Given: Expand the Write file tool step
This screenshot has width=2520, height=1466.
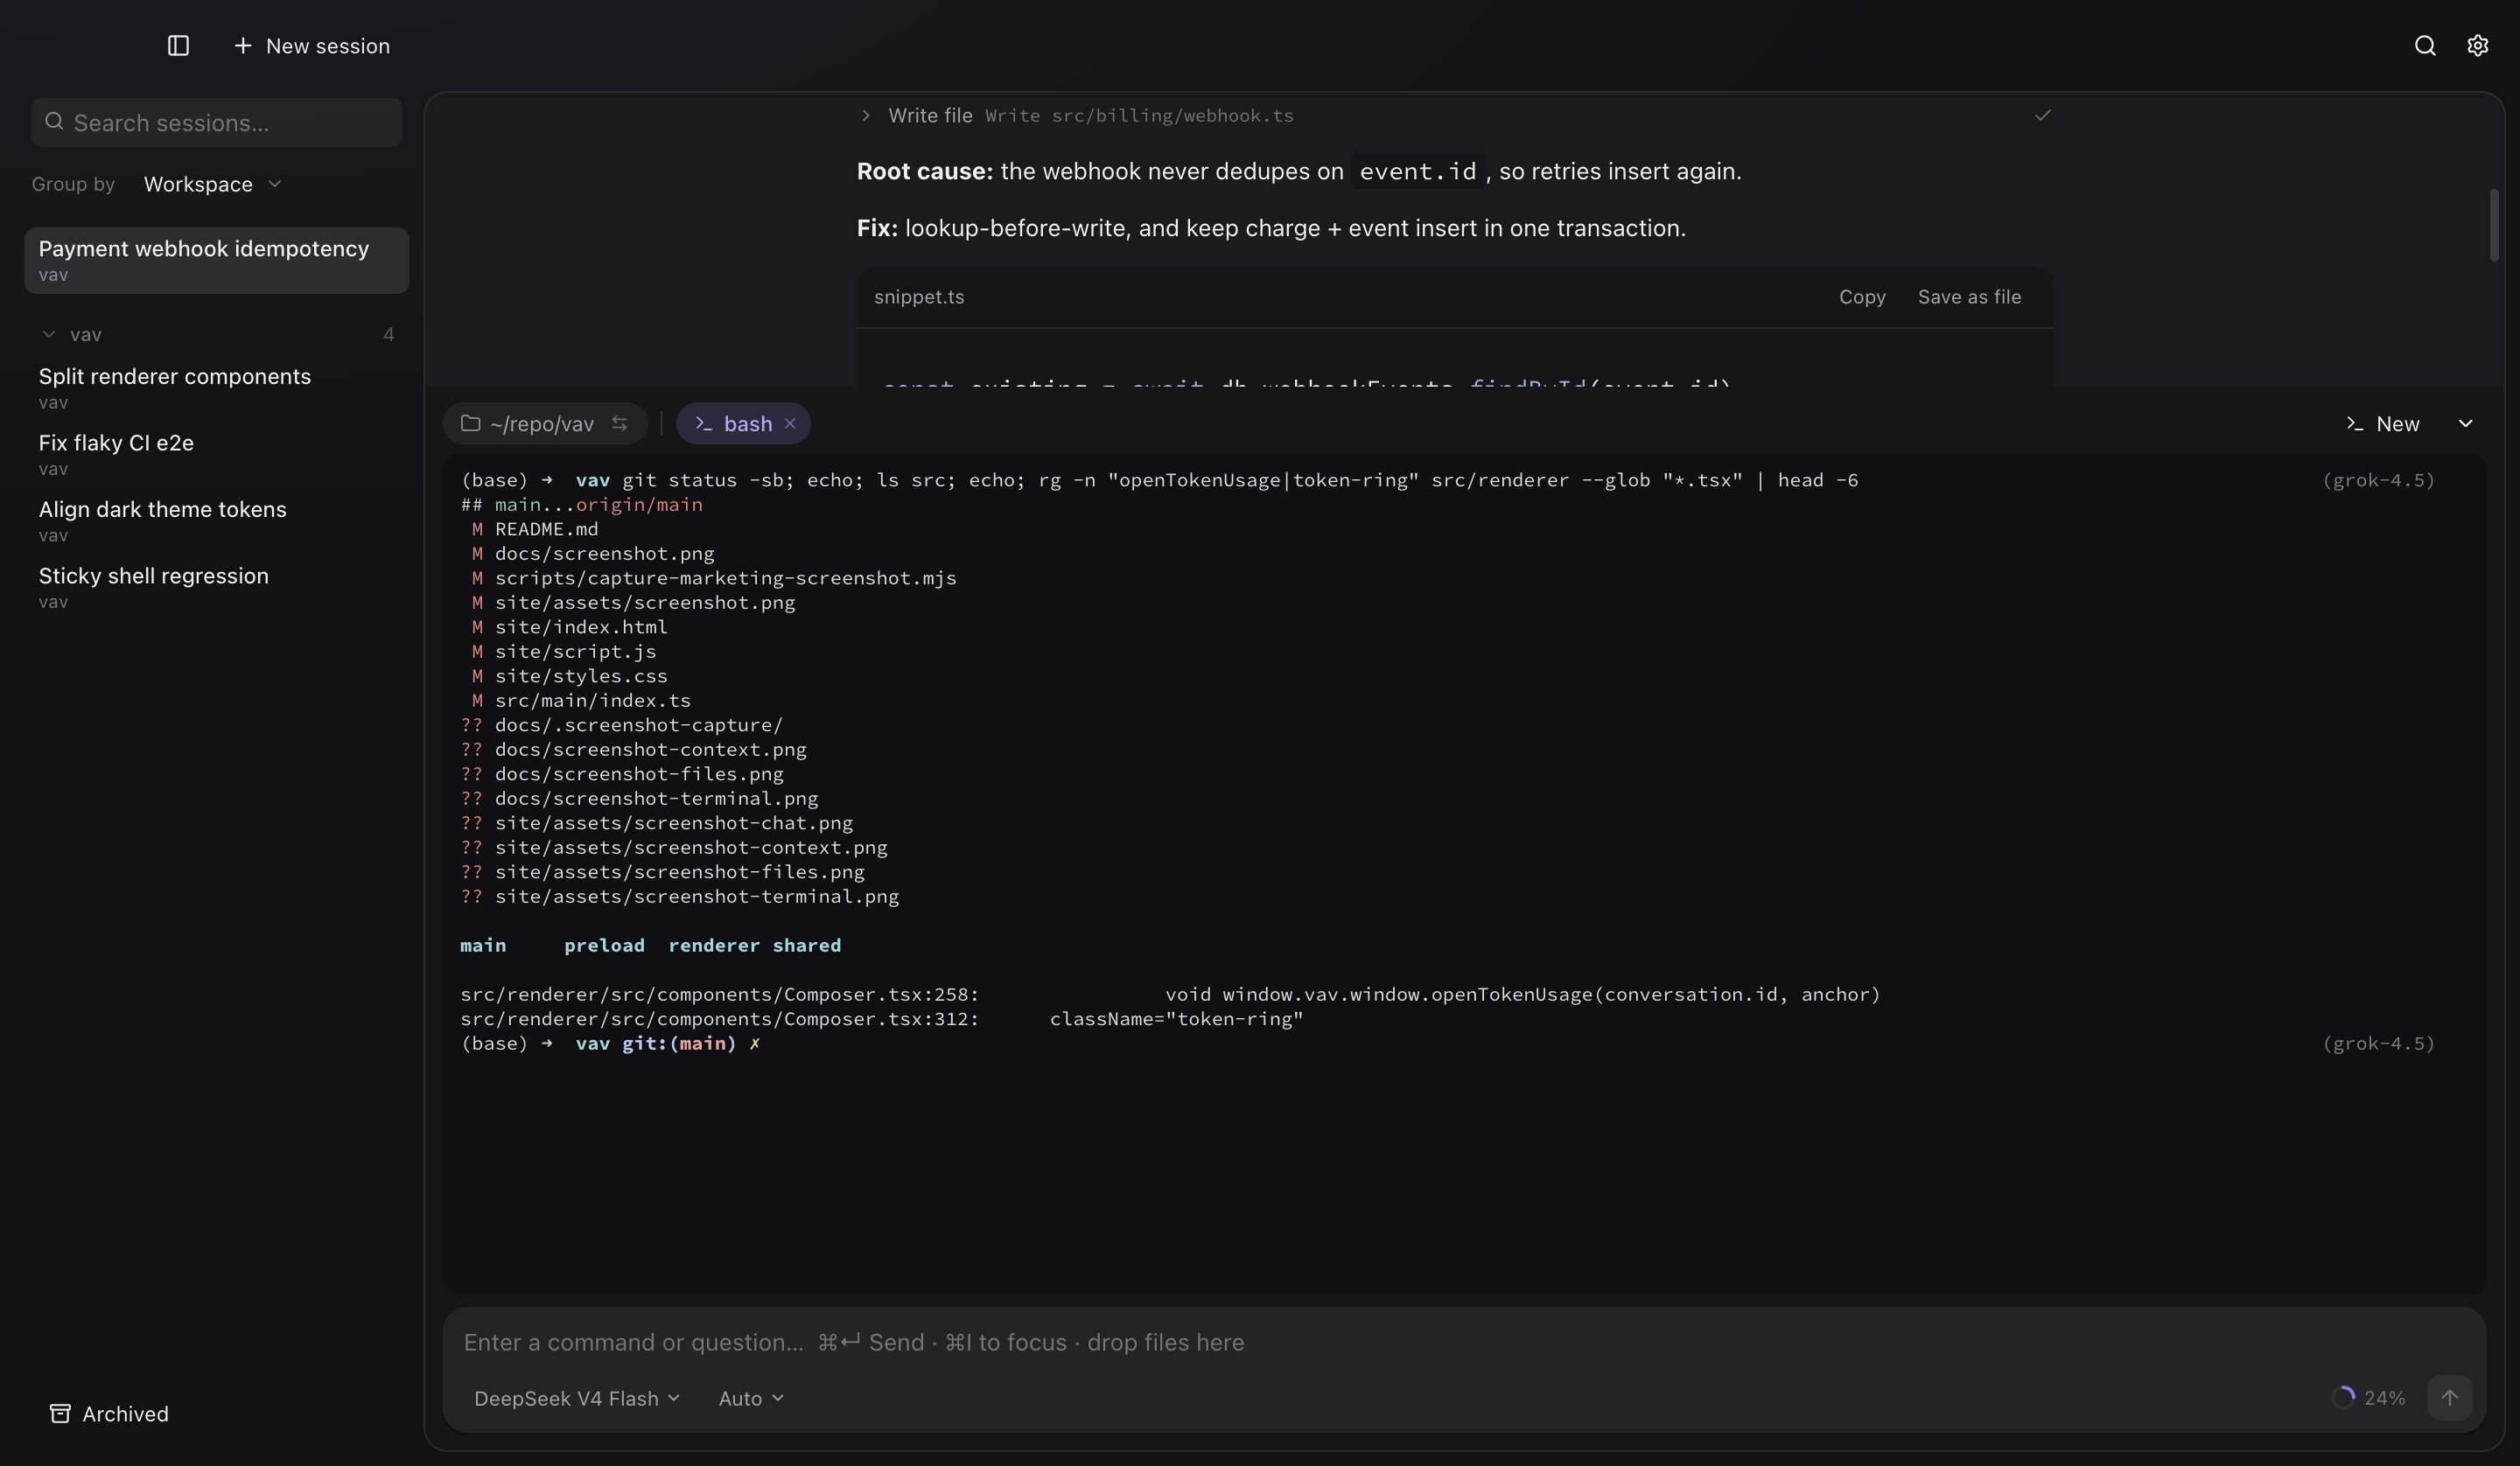Looking at the screenshot, I should (x=866, y=116).
